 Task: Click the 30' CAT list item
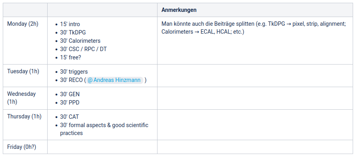pyautogui.click(x=69, y=117)
